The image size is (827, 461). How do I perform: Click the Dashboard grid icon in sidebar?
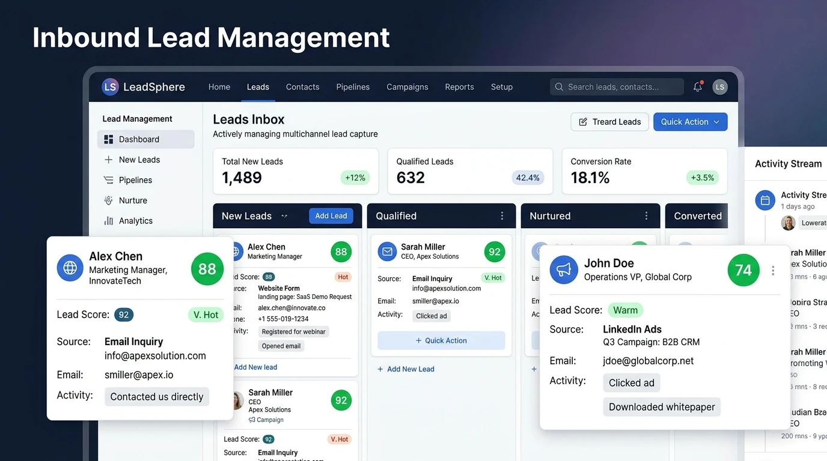[x=109, y=139]
